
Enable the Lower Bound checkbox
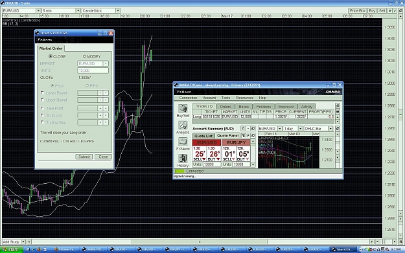(x=42, y=93)
